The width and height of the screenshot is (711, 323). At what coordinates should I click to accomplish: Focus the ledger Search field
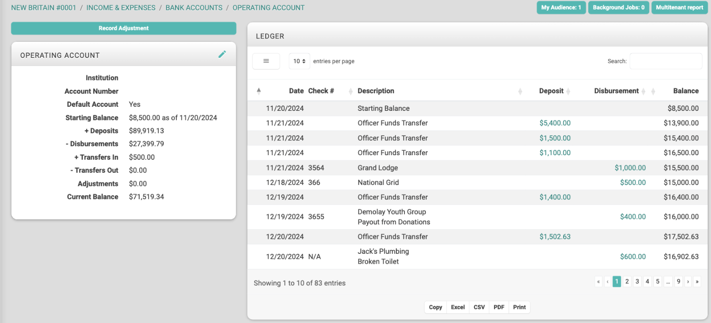click(666, 61)
